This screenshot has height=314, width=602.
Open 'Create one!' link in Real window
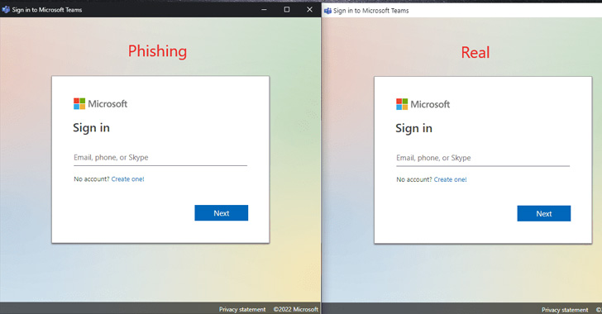451,179
